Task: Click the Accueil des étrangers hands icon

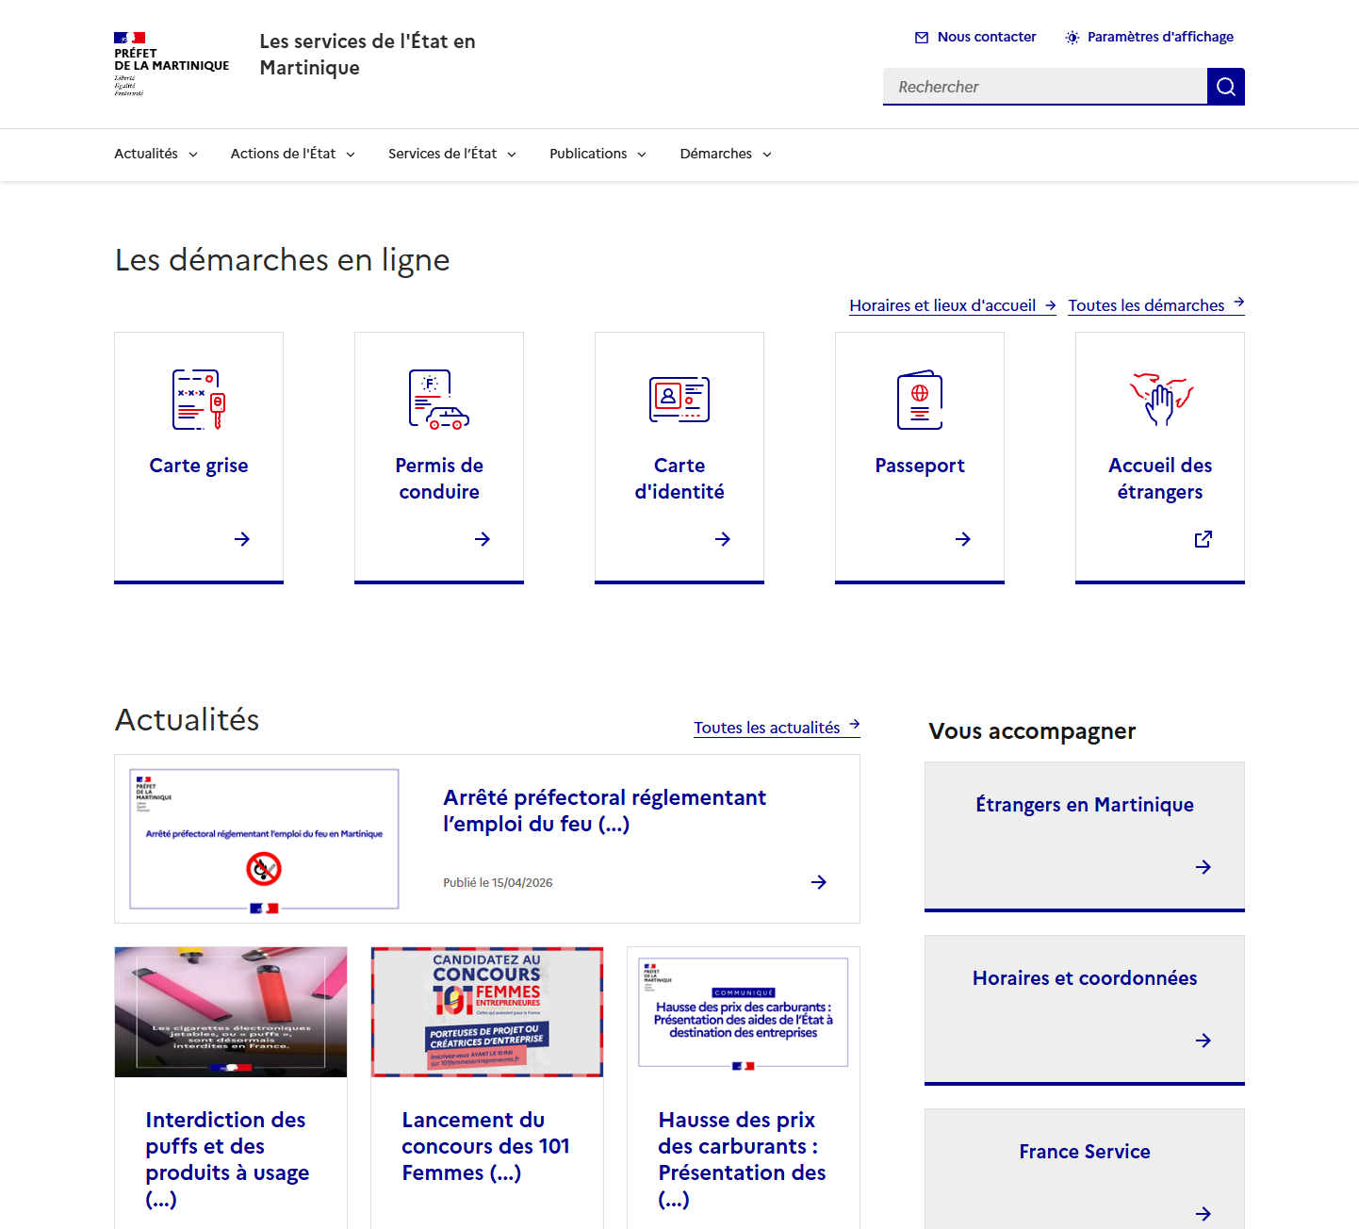Action: (1161, 400)
